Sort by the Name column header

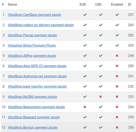[x=12, y=5]
